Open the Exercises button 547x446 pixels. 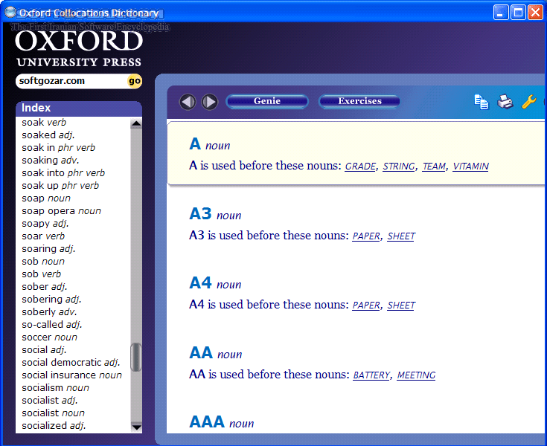(x=359, y=101)
